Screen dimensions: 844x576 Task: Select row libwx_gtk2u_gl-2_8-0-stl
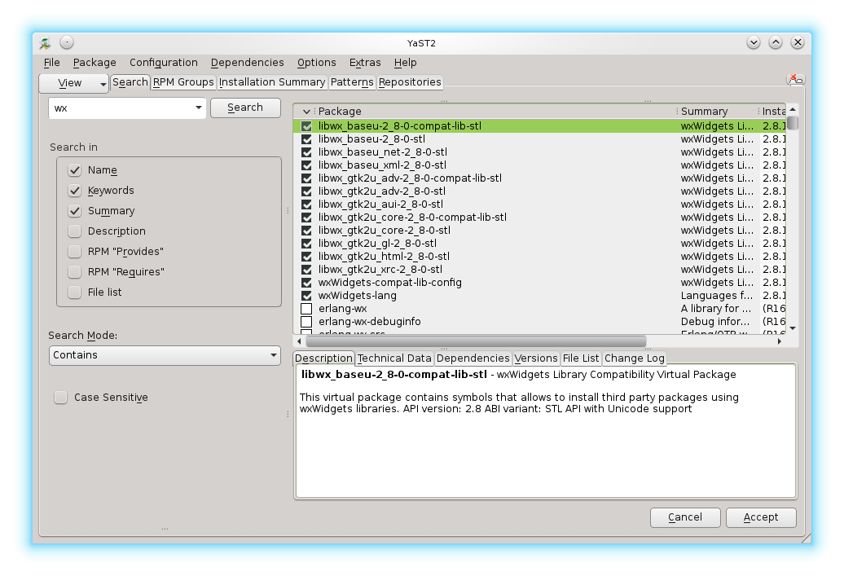(x=539, y=244)
